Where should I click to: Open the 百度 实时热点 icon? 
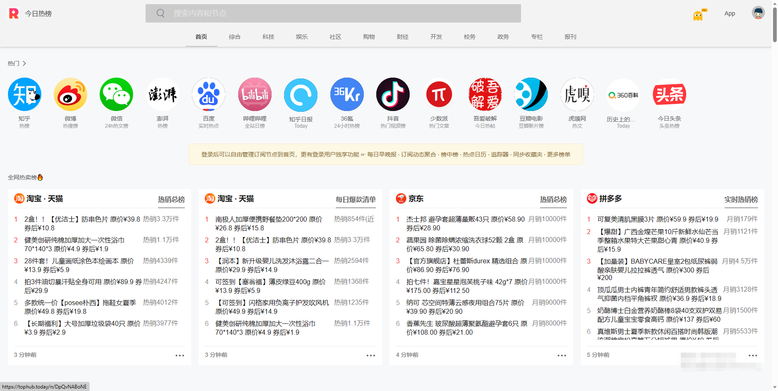(x=209, y=94)
